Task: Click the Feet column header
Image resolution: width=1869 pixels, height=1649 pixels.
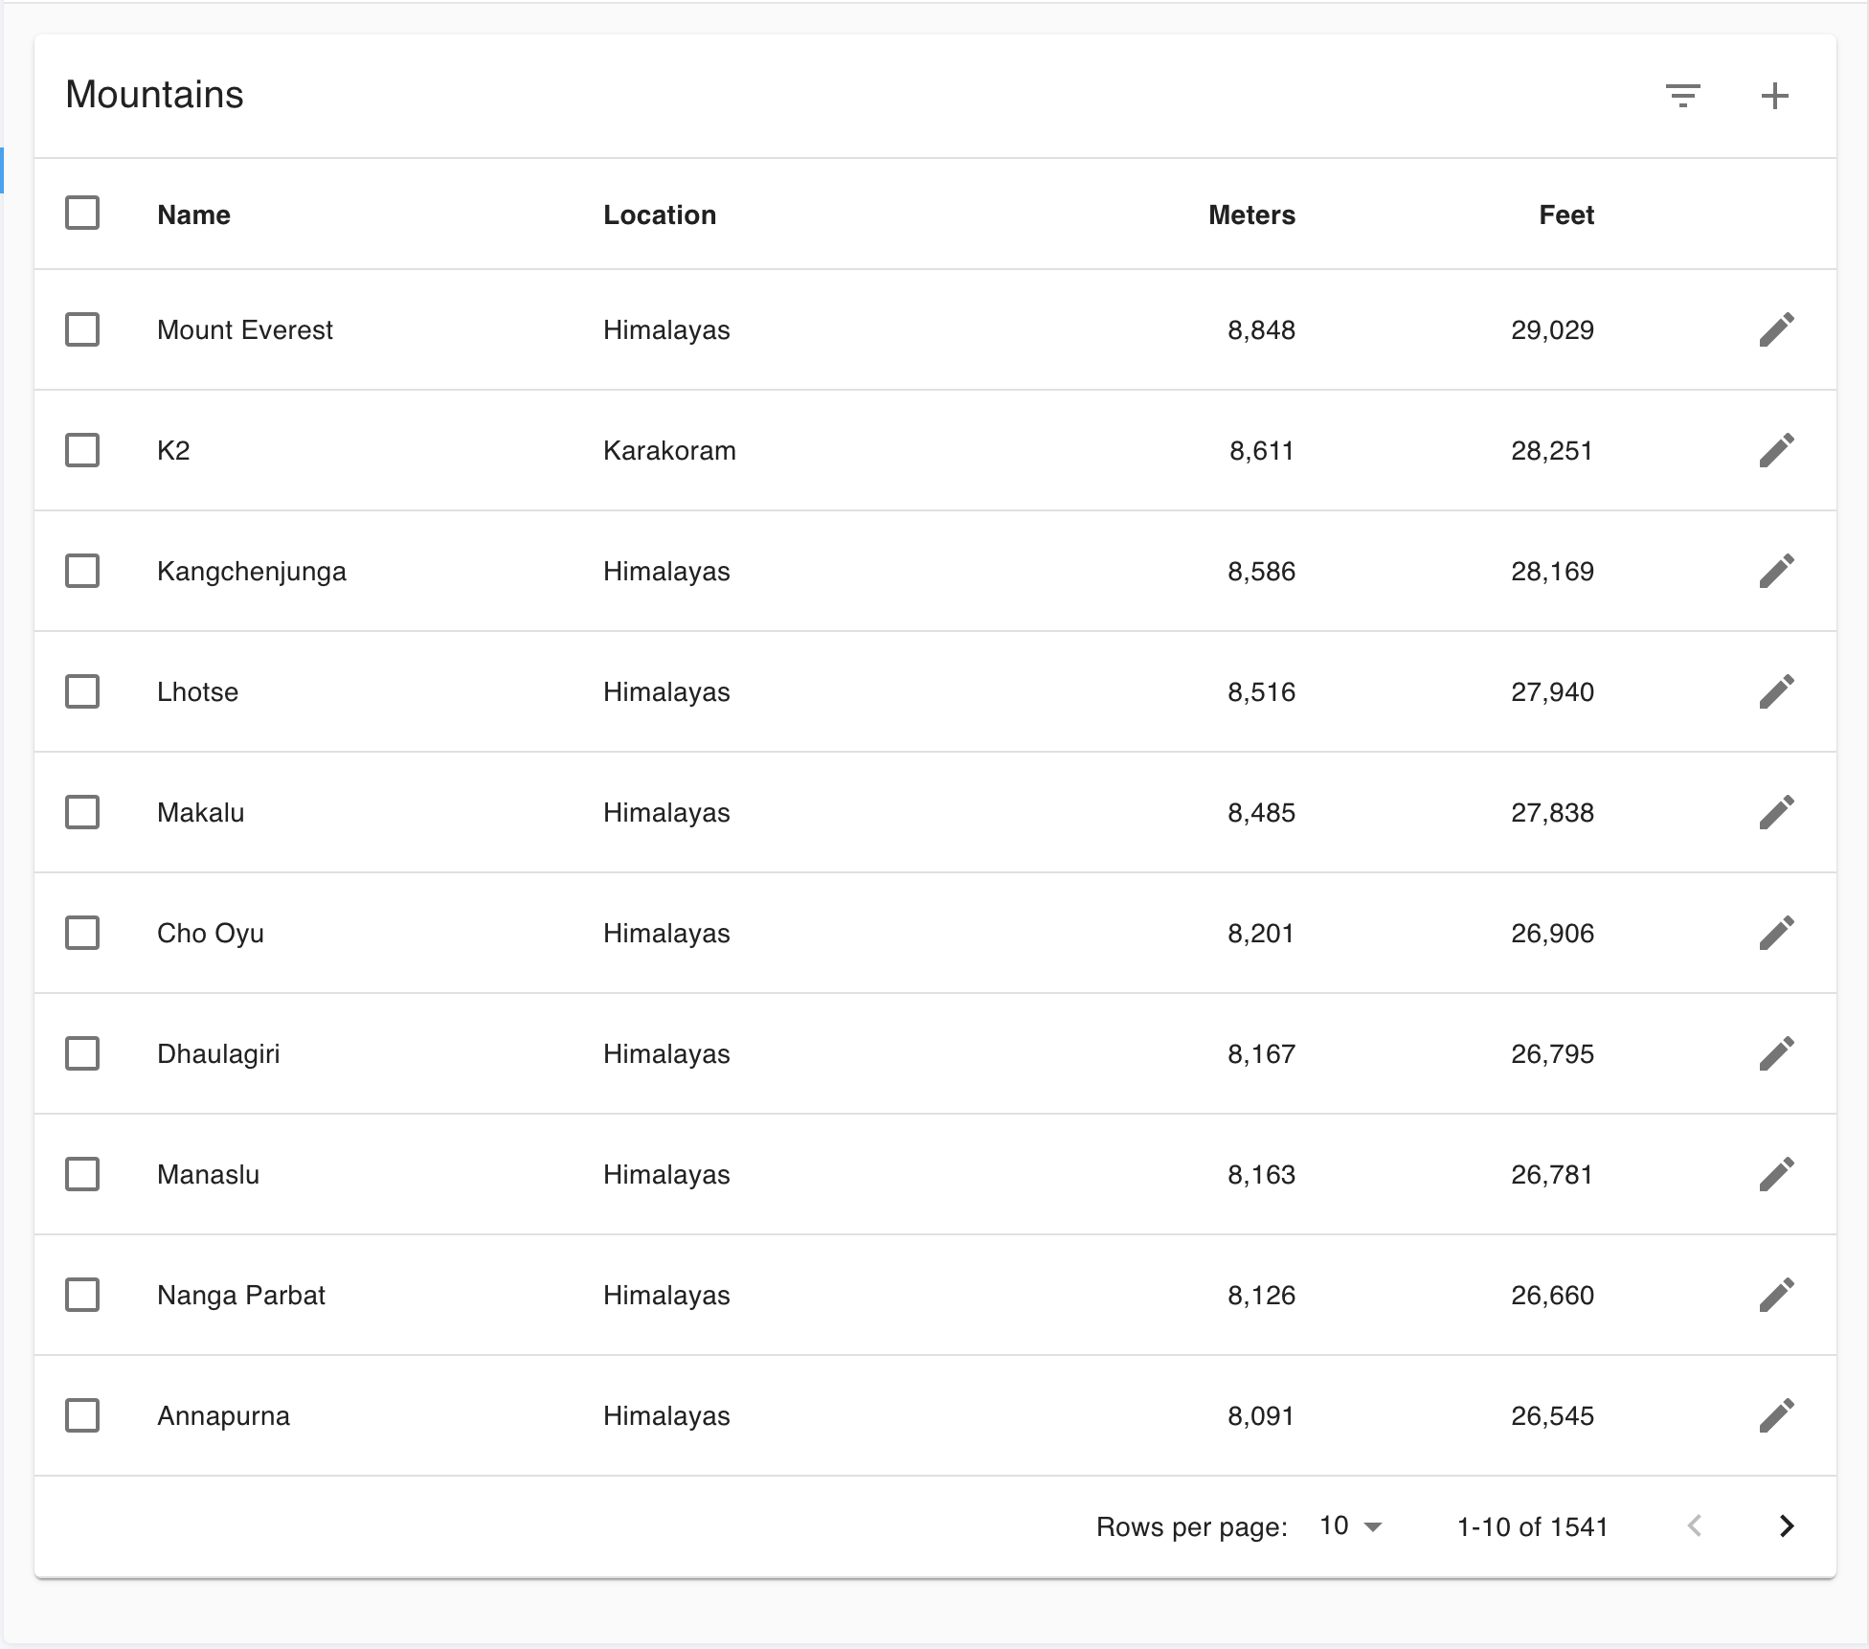Action: pos(1565,215)
